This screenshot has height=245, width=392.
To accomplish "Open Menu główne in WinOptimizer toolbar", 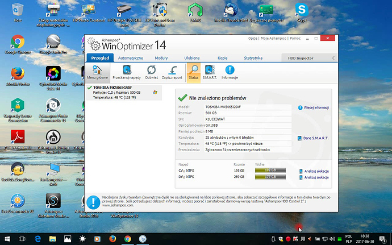I will [x=97, y=72].
